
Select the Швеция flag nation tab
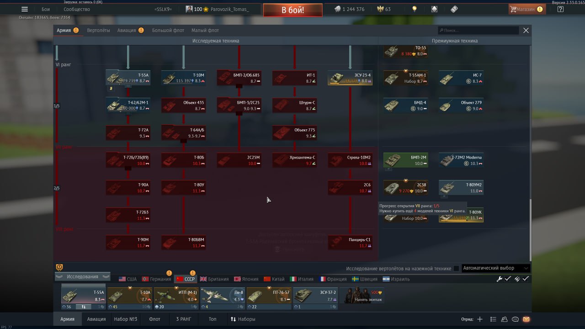365,279
